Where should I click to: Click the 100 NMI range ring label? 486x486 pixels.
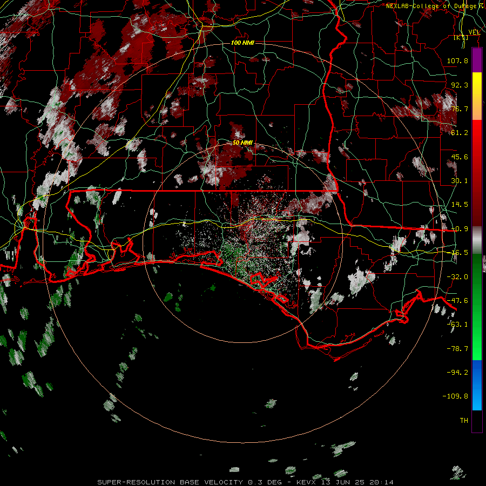coord(242,43)
